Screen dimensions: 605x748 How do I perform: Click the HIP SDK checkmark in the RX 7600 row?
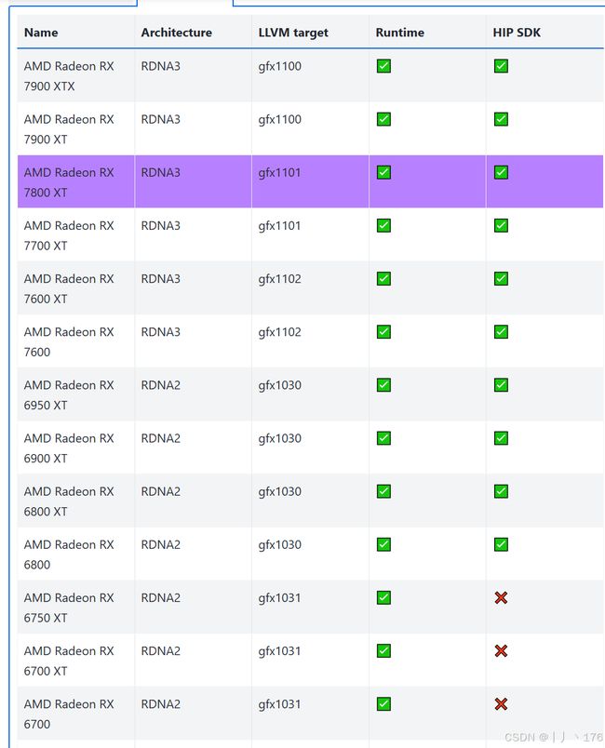click(x=501, y=332)
